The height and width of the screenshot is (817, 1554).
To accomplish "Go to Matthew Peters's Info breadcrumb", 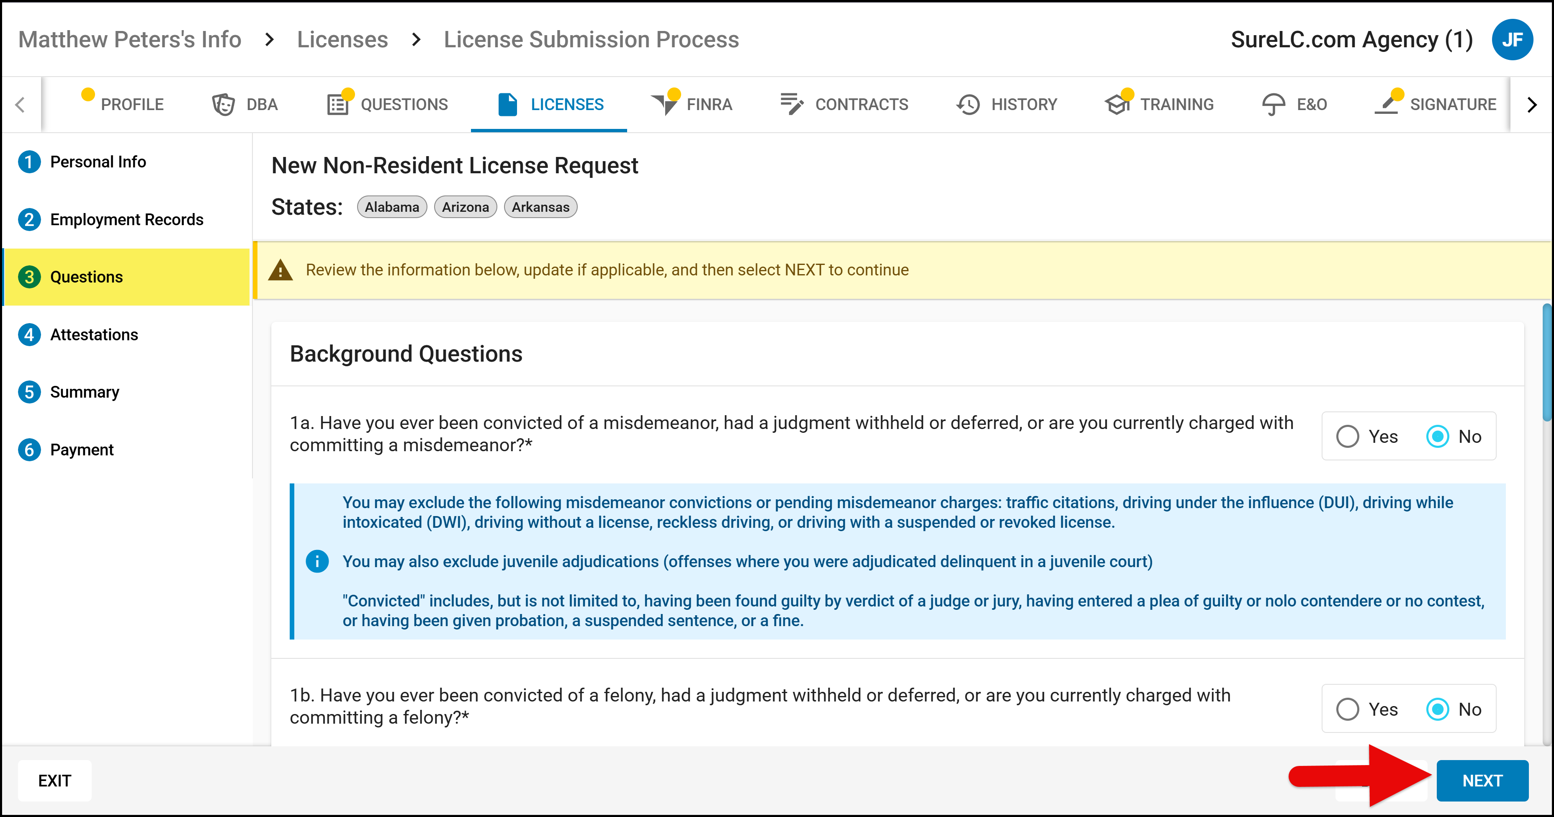I will tap(130, 40).
